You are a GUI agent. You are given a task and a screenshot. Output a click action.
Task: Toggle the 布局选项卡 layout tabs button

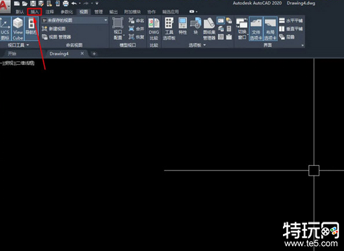click(x=270, y=29)
